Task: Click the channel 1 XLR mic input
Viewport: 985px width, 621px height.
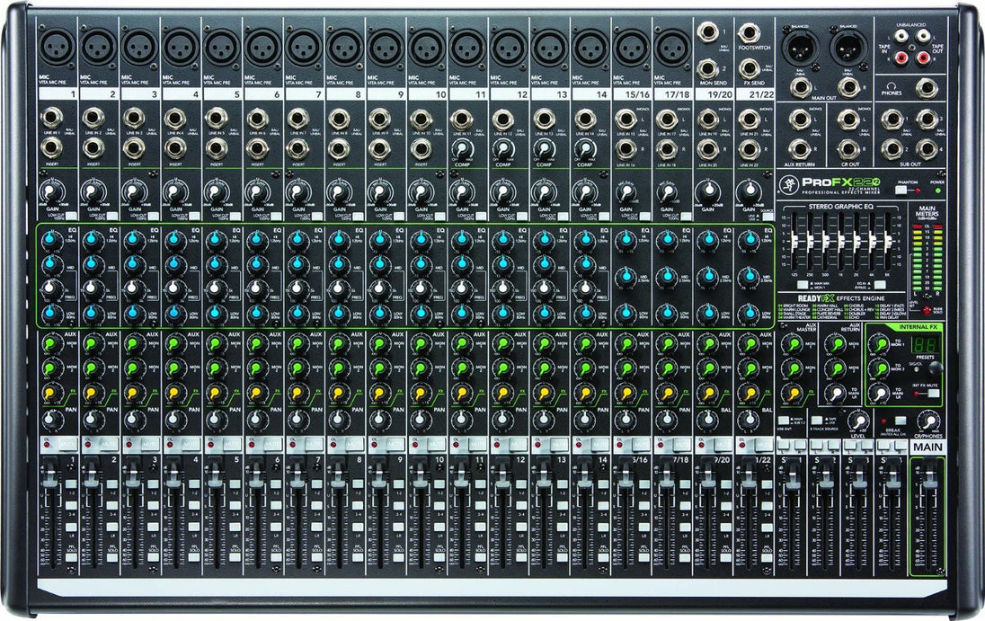Action: [55, 47]
